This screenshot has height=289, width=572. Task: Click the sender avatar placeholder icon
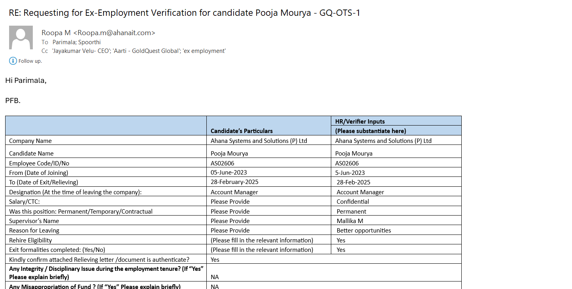pos(21,38)
